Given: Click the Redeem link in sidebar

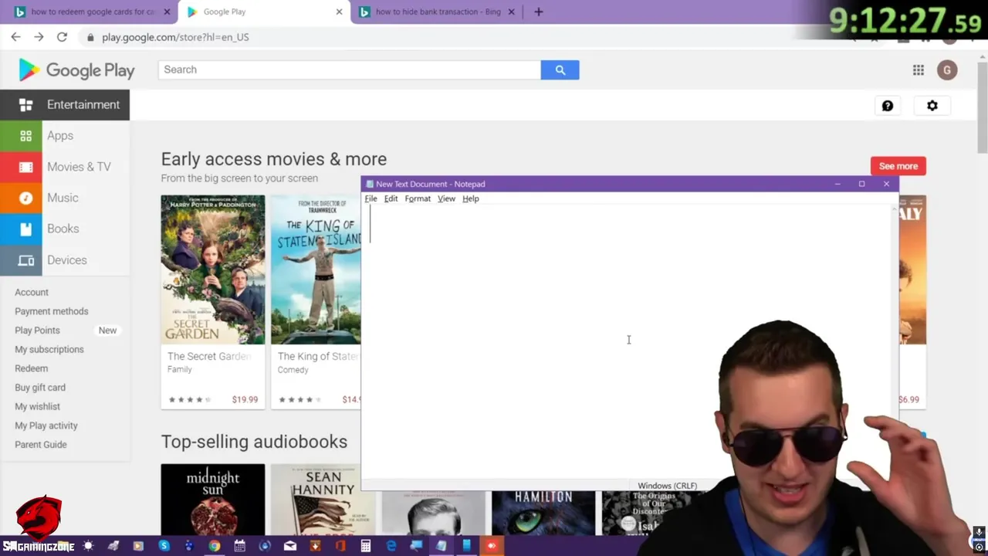Looking at the screenshot, I should pyautogui.click(x=32, y=368).
